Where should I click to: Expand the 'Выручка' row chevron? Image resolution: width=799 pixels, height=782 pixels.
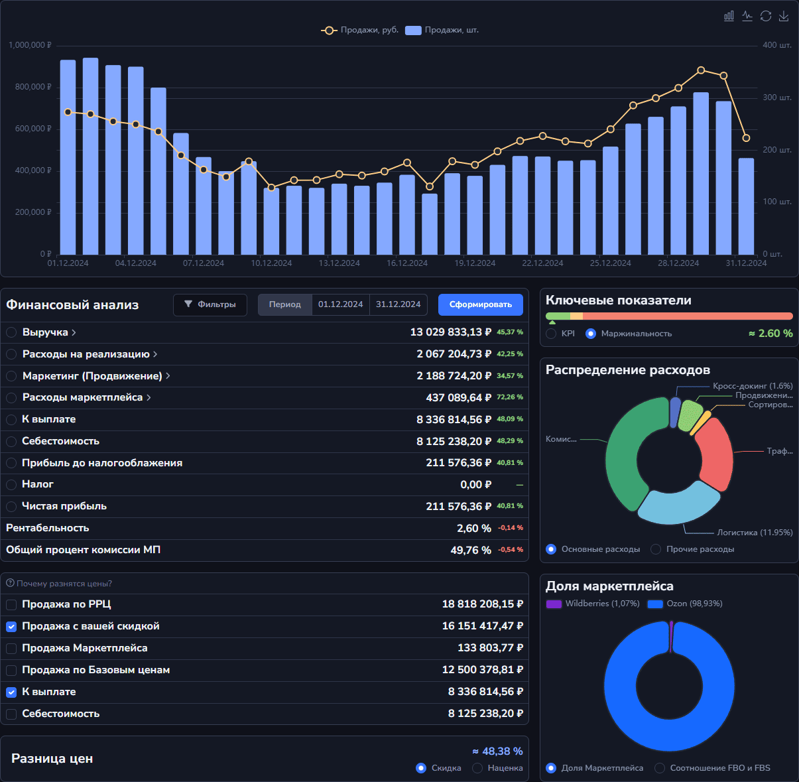[74, 332]
